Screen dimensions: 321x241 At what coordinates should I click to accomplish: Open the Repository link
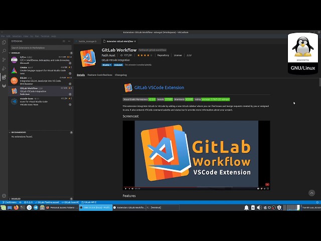pyautogui.click(x=163, y=55)
